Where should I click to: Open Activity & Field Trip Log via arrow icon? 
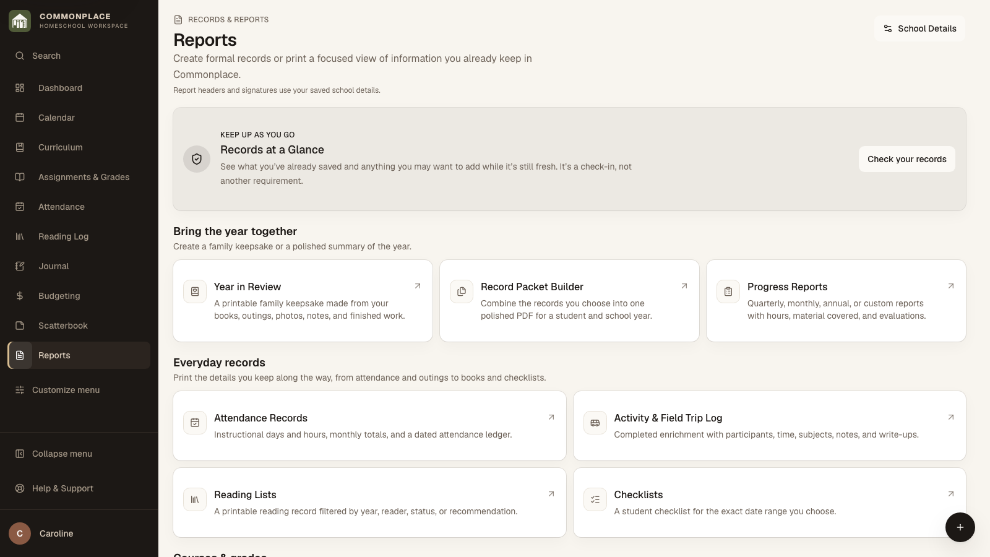[x=951, y=417]
